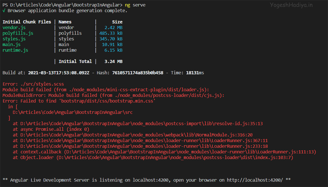Viewport: 328px width, 187px height.
Task: Click polyfills.js file name
Action: (x=18, y=33)
